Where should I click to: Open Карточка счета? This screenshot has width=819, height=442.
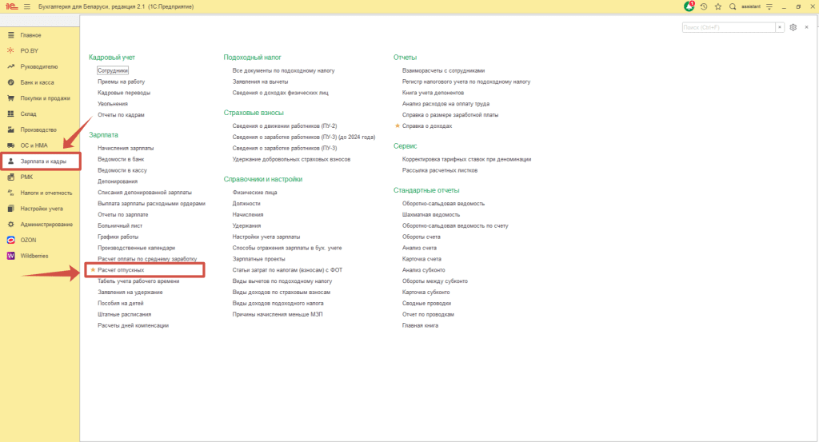(421, 259)
